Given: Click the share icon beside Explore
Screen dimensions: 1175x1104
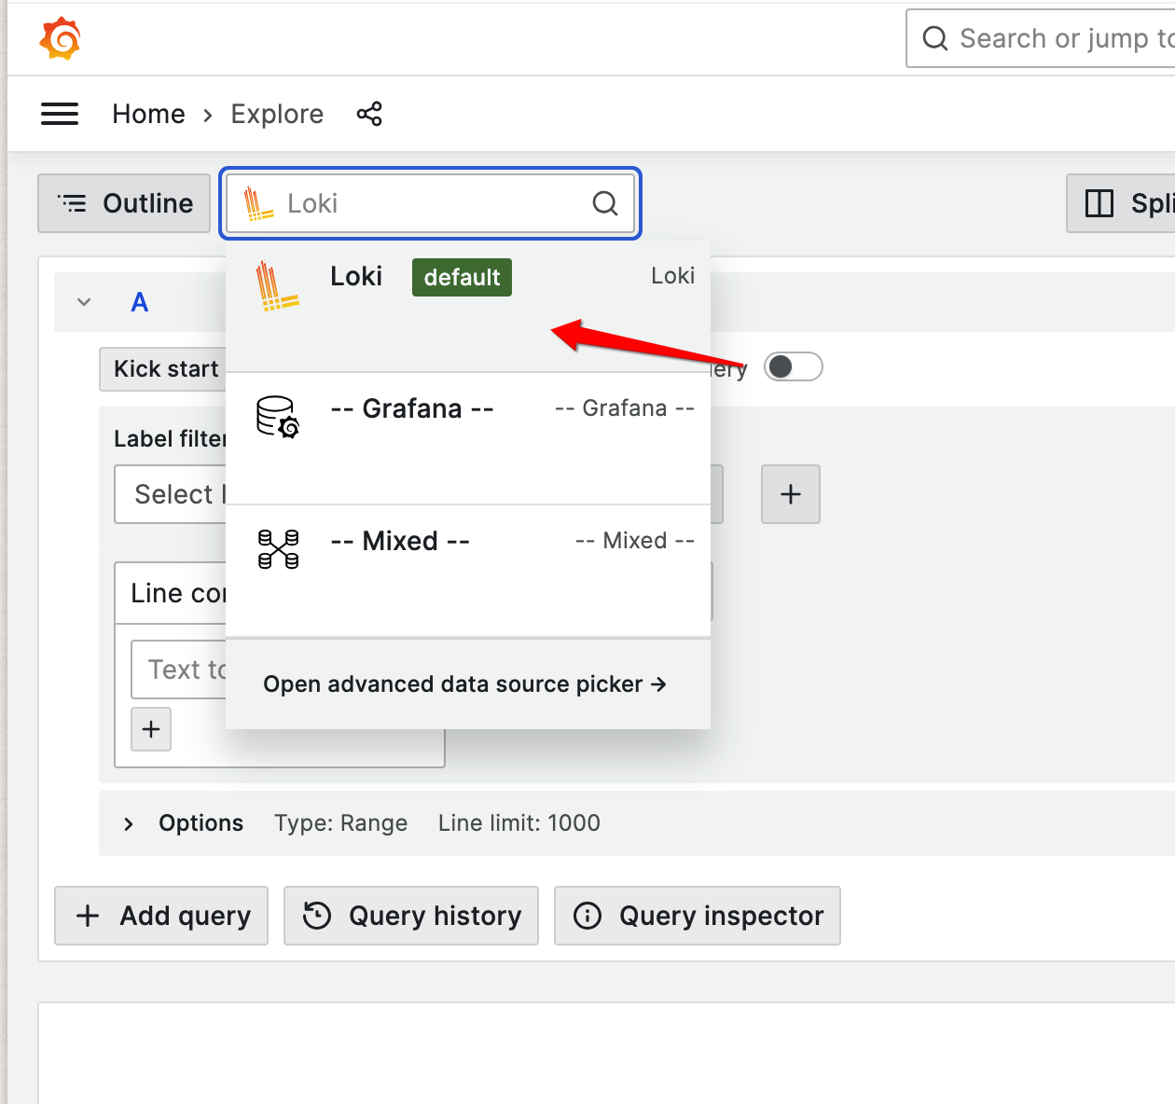Looking at the screenshot, I should click(x=369, y=114).
